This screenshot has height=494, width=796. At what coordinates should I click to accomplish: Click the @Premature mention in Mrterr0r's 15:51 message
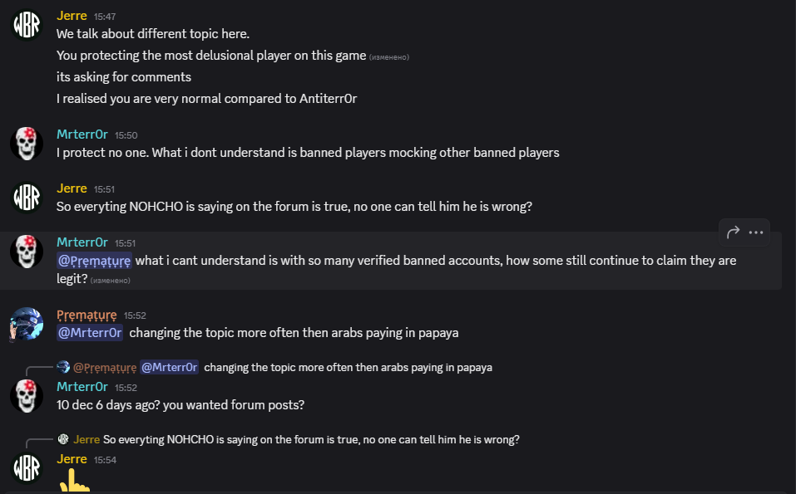pyautogui.click(x=94, y=261)
